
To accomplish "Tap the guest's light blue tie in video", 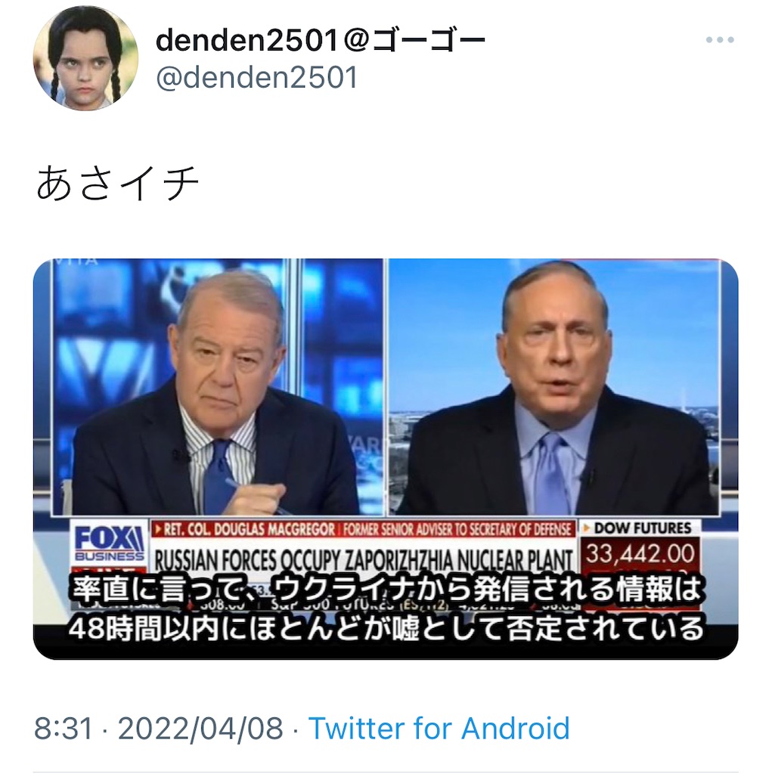I will (550, 474).
